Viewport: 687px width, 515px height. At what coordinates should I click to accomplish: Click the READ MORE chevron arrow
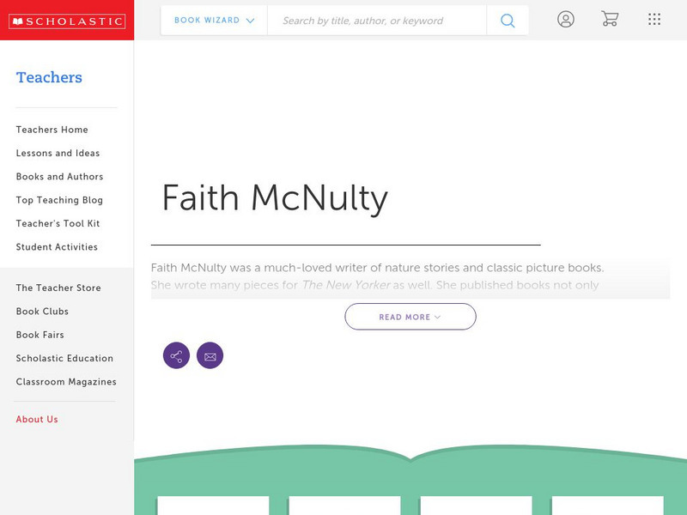[438, 317]
